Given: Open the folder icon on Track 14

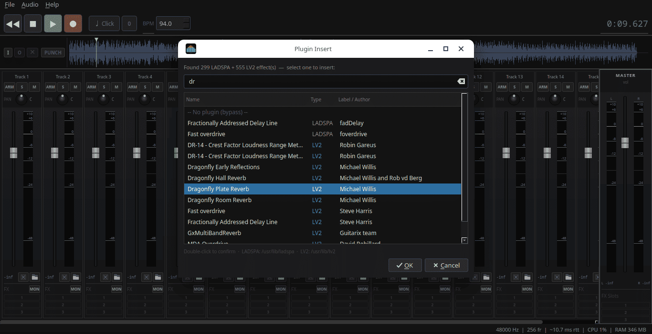Looking at the screenshot, I should click(568, 277).
